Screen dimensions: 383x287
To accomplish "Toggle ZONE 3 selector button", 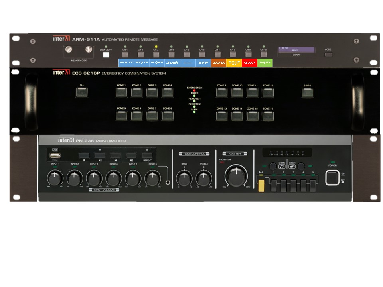I will (x=152, y=93).
